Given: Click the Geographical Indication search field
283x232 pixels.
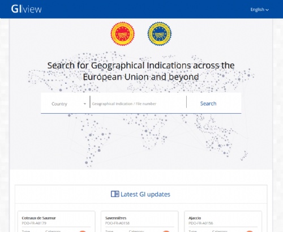Looking at the screenshot, I should [138, 104].
